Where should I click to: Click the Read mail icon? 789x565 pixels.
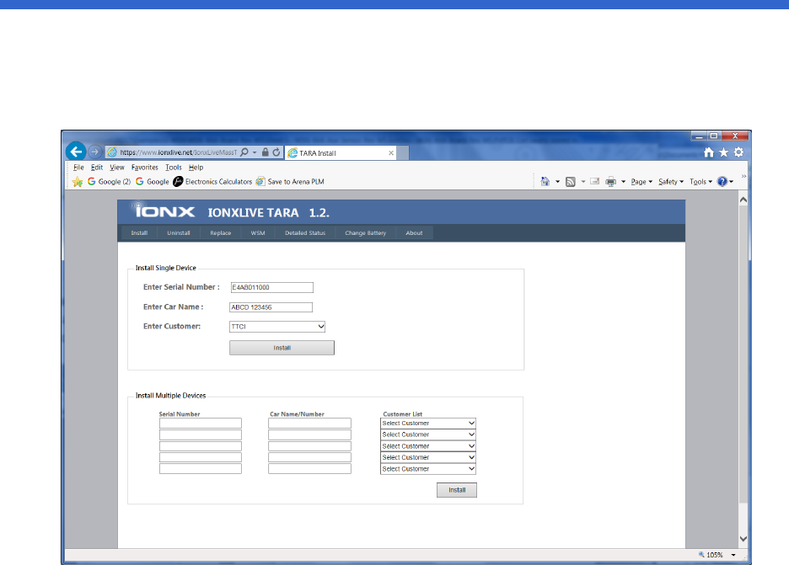pos(595,182)
